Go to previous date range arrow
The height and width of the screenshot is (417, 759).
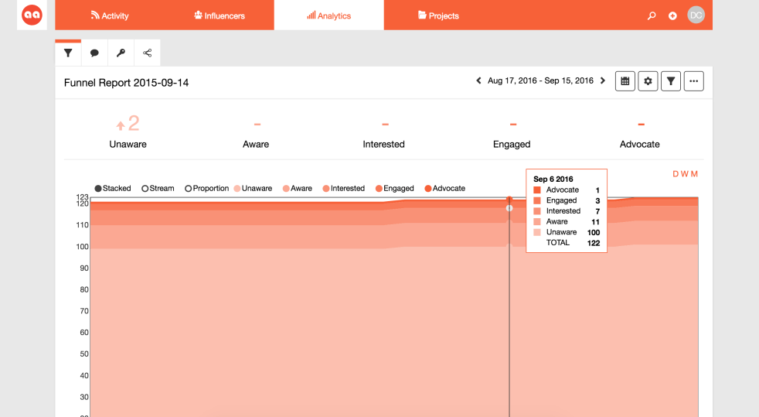[x=478, y=81]
